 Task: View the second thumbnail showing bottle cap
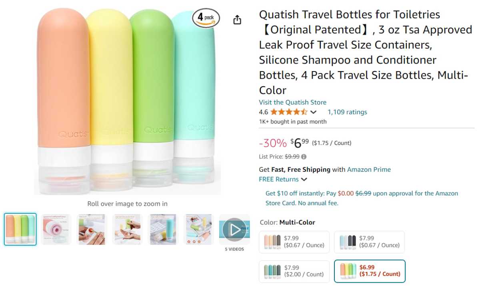(x=56, y=229)
